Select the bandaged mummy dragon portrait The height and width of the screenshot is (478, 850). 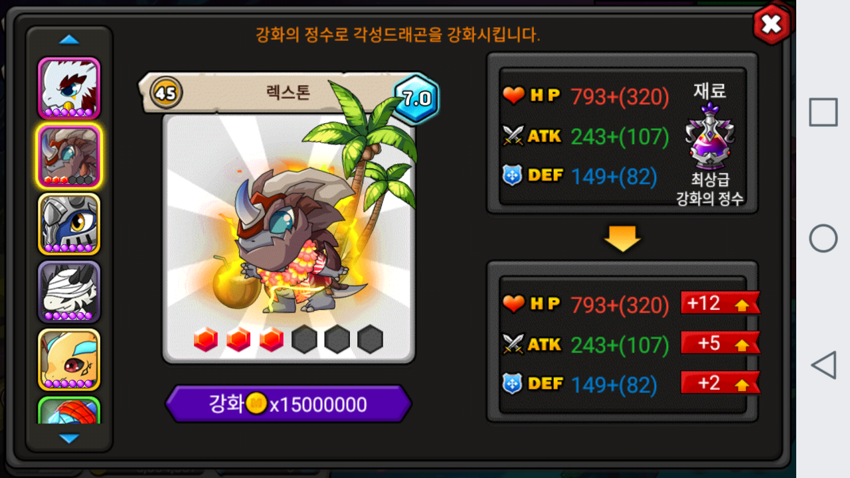click(69, 291)
